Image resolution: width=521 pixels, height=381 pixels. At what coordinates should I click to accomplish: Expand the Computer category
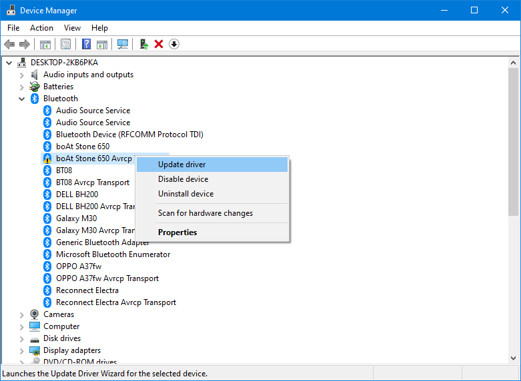pos(21,326)
